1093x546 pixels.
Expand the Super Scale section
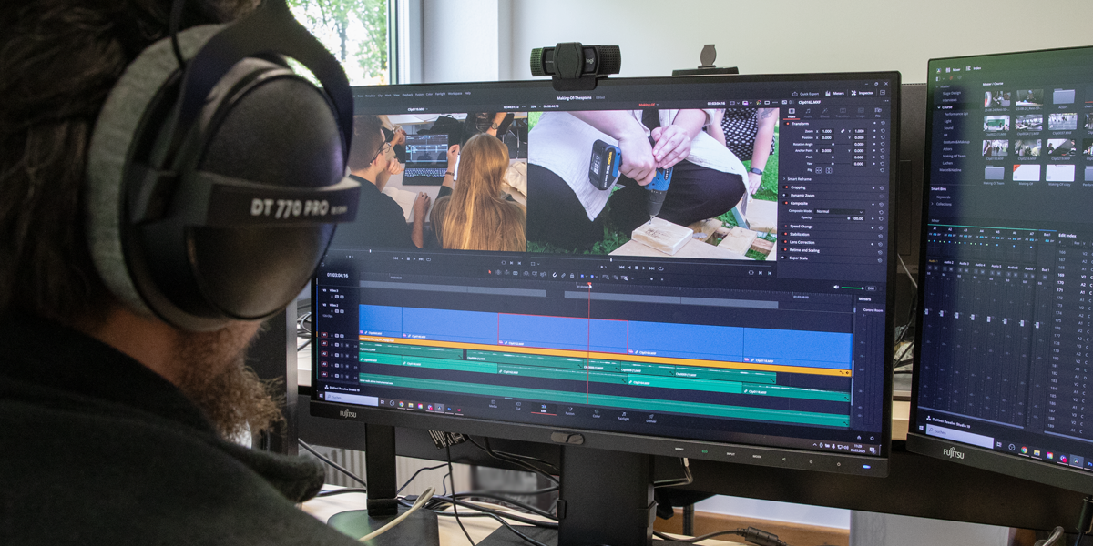(x=802, y=258)
